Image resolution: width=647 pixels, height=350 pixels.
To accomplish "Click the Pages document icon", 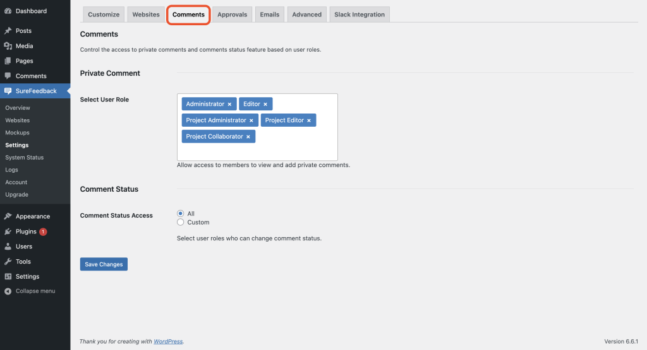I will pos(8,61).
